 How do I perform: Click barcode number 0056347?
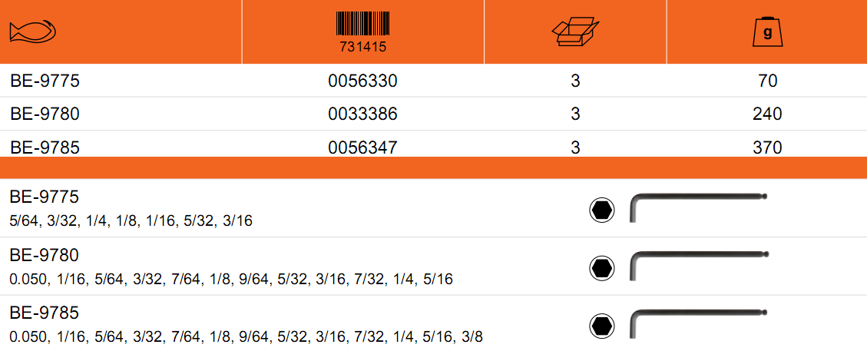tap(362, 147)
